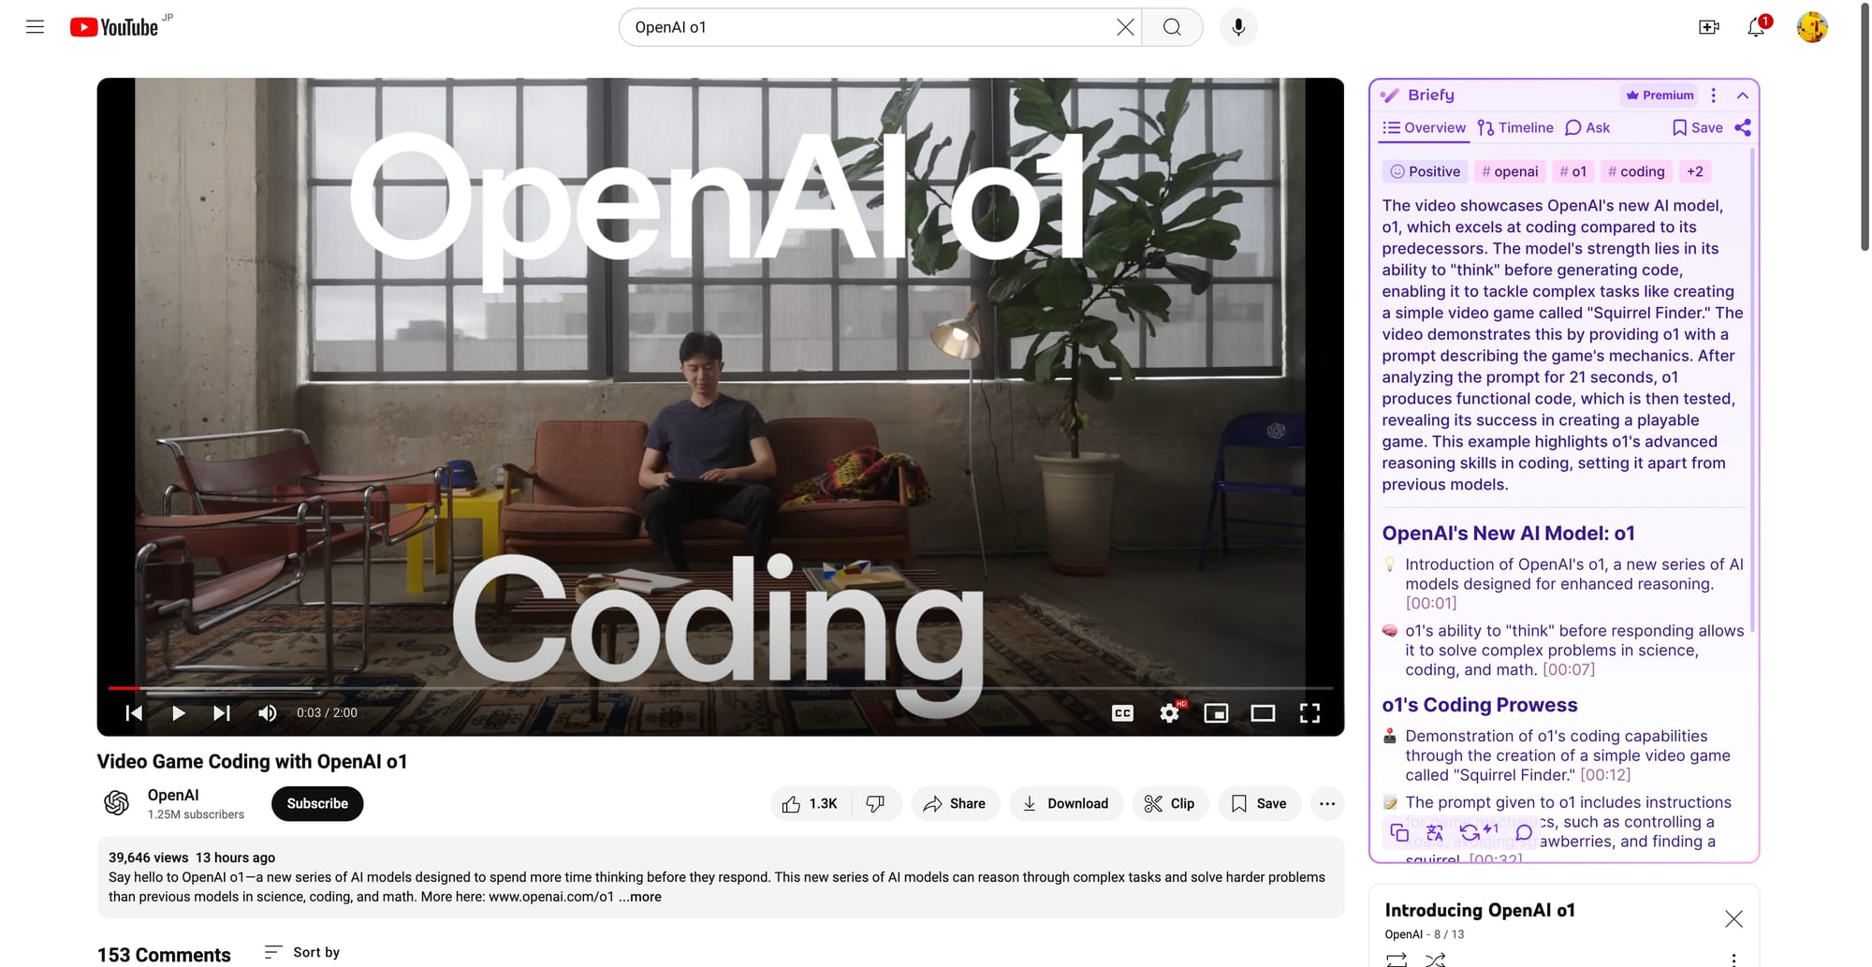Skip to the next video
1872x967 pixels.
[x=222, y=713]
